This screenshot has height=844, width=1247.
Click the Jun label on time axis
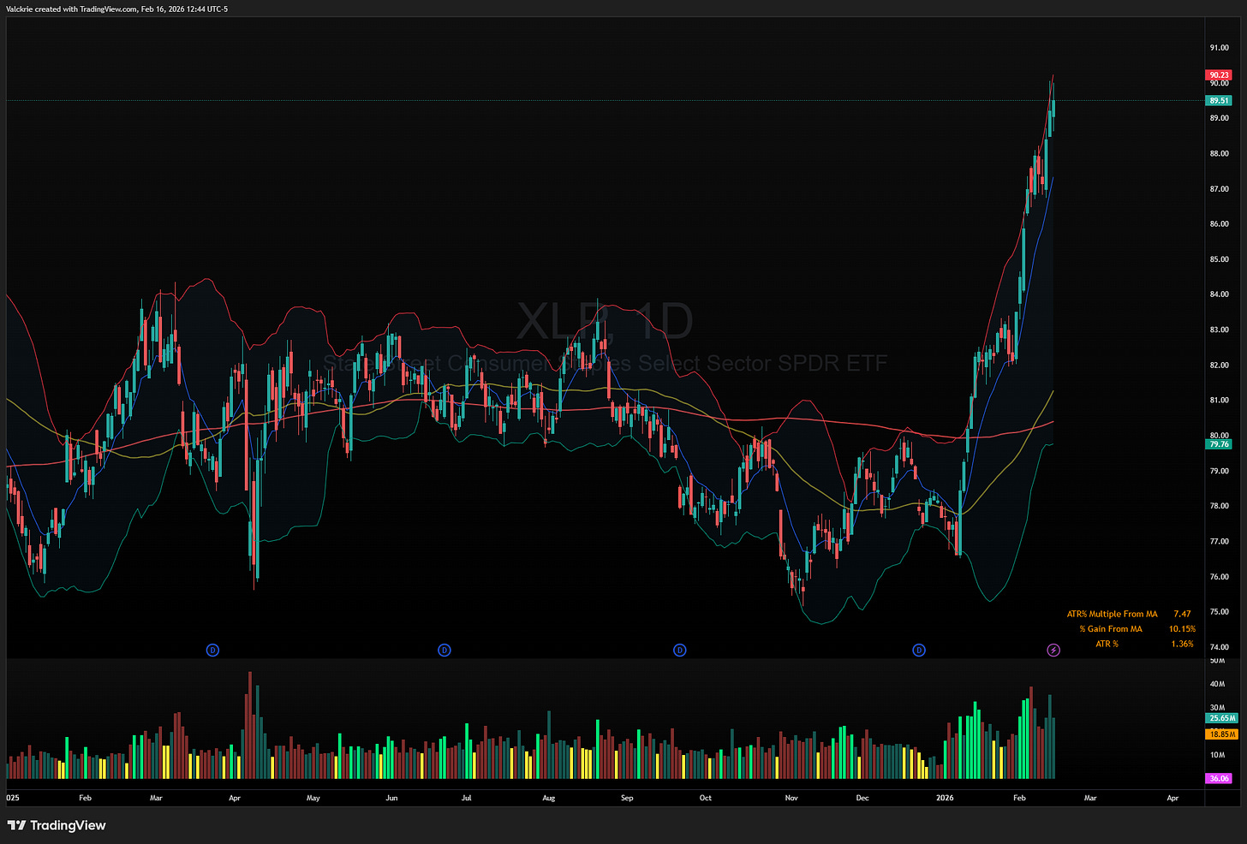coord(391,798)
